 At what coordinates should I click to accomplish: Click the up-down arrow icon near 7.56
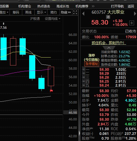click(3, 24)
